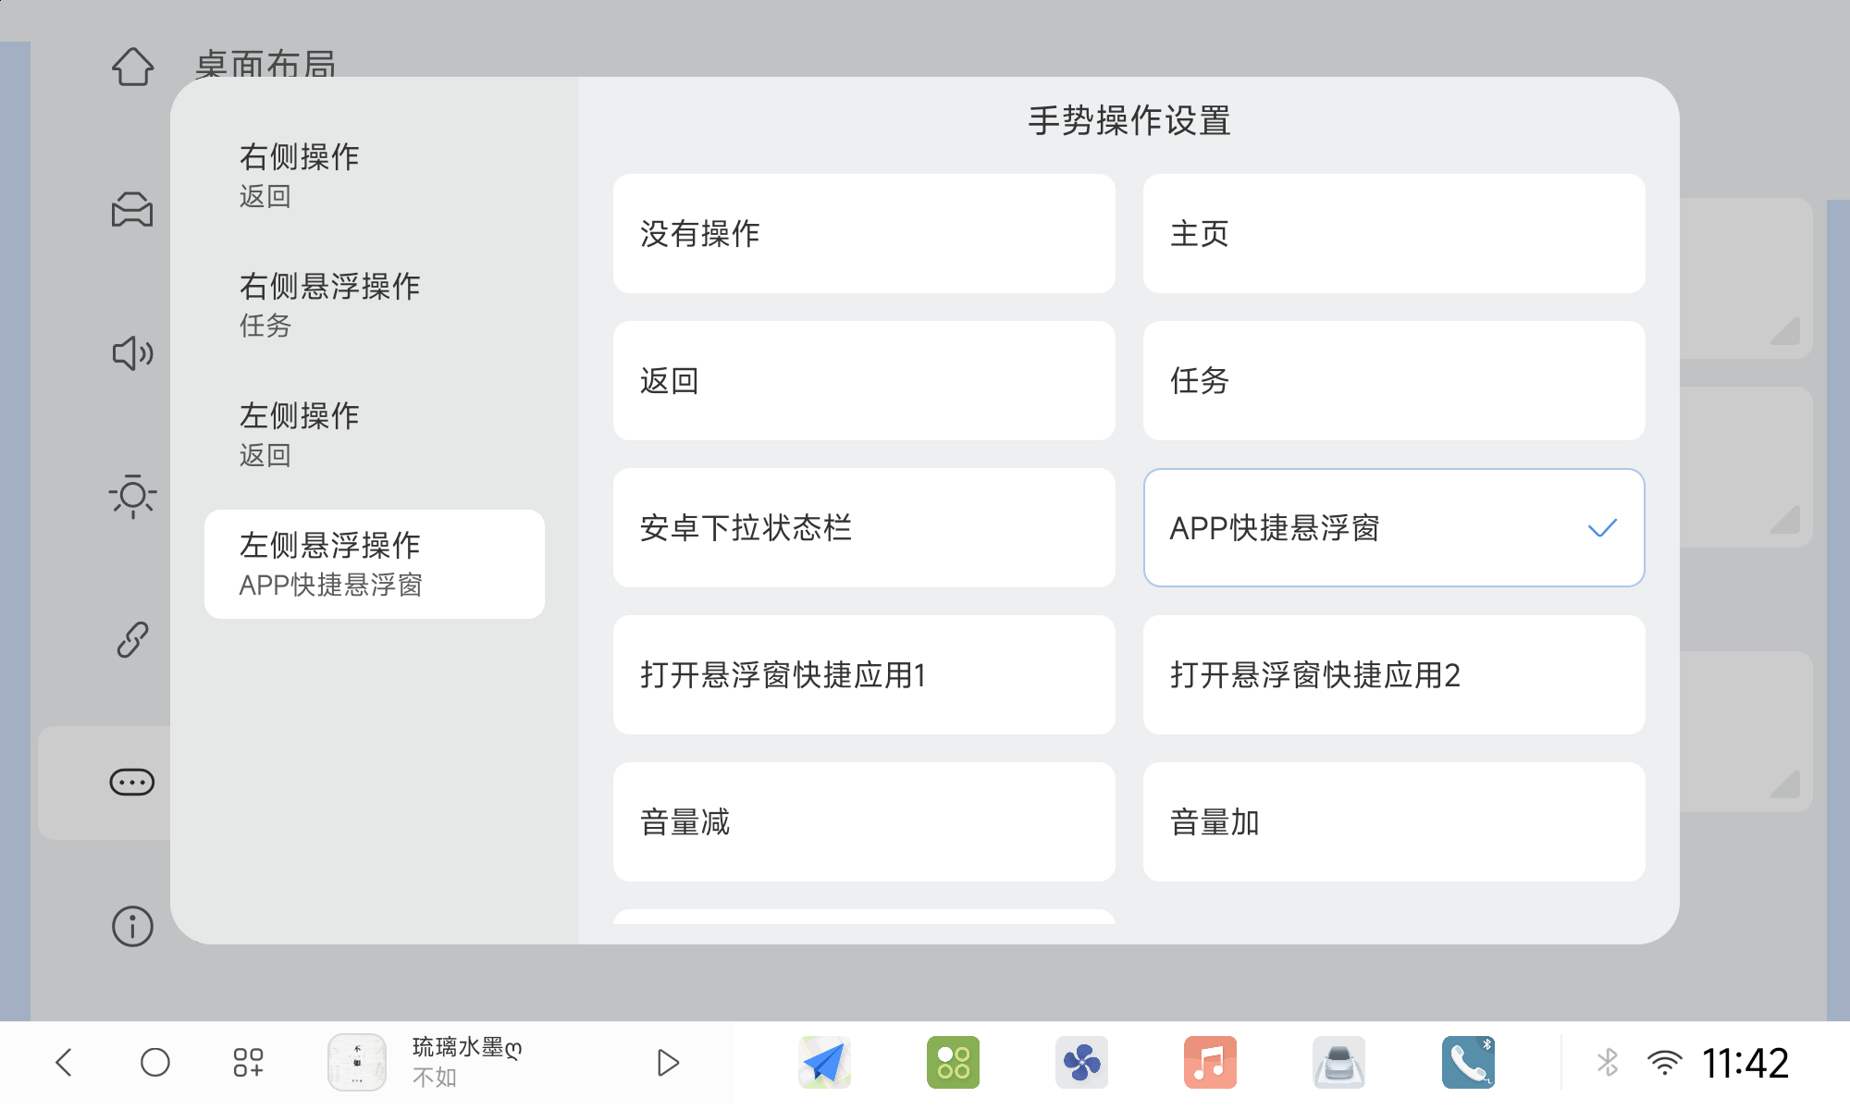Choose the 打开悬浮窗快捷应用1 option

click(x=864, y=675)
